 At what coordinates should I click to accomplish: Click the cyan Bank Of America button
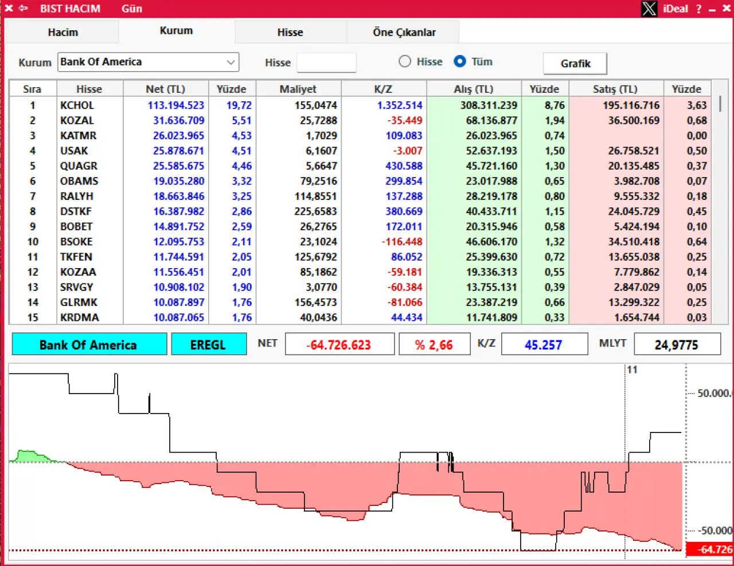click(x=89, y=345)
